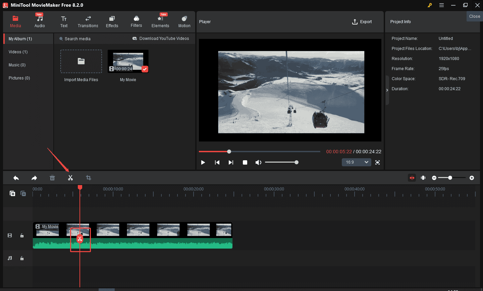
Task: Jump to next frame
Action: tap(231, 162)
